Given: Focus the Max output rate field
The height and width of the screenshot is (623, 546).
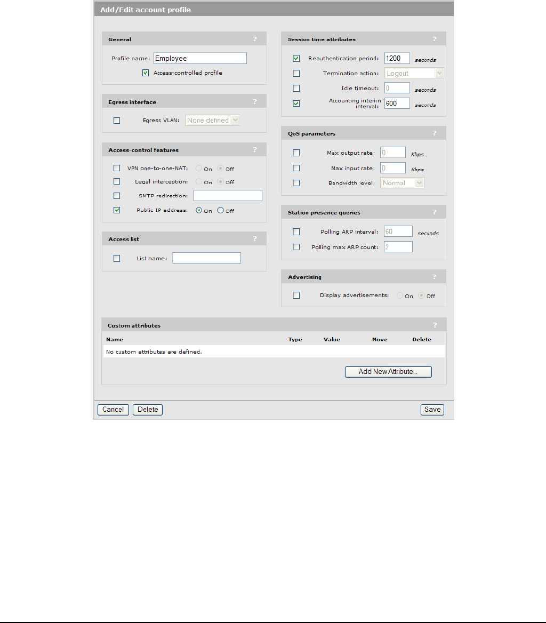Looking at the screenshot, I should tap(393, 152).
